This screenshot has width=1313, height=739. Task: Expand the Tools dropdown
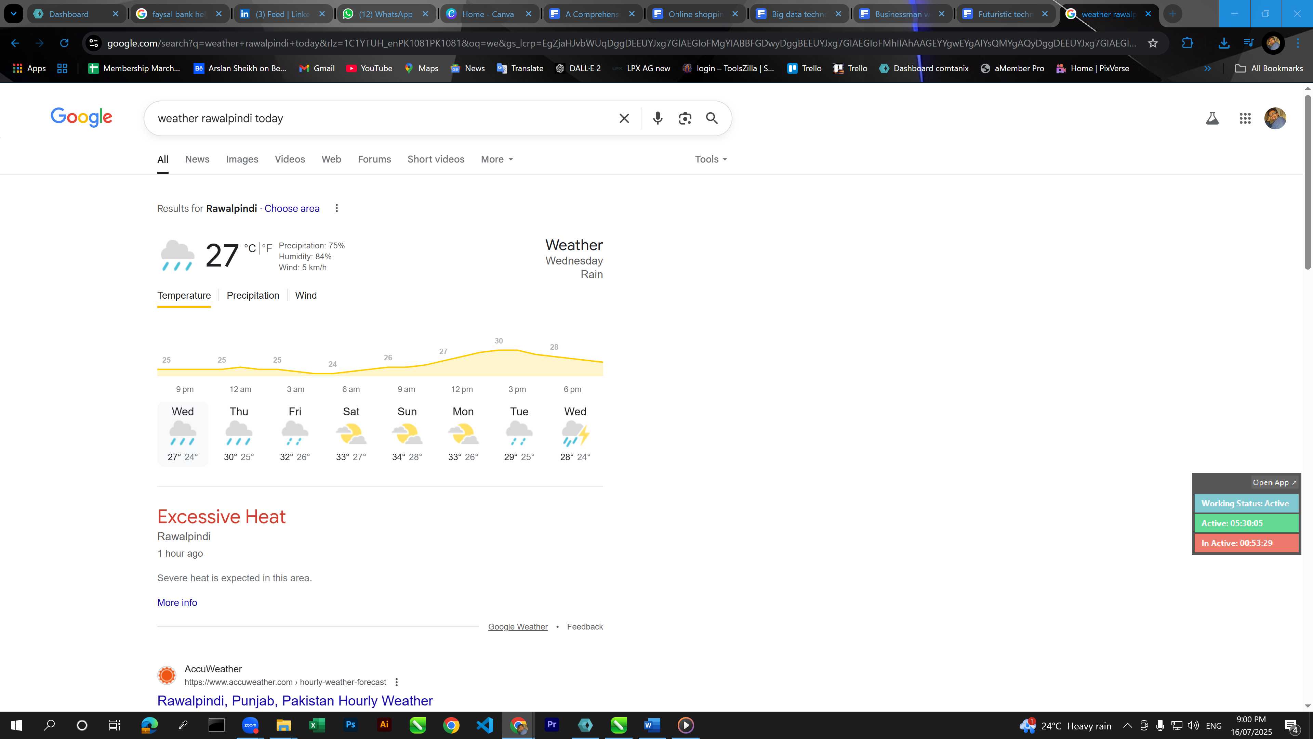pyautogui.click(x=711, y=159)
